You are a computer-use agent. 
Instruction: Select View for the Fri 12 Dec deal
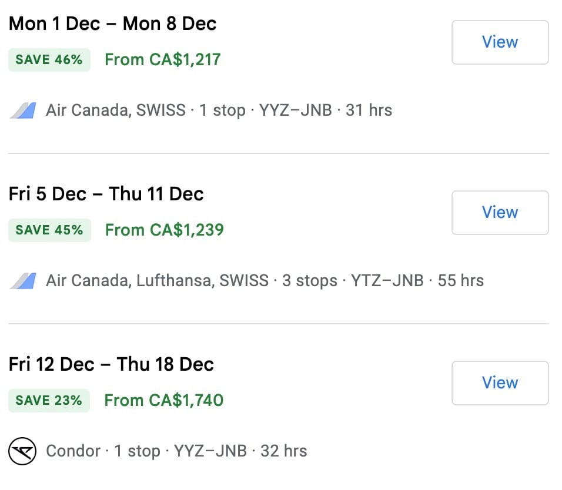(500, 383)
